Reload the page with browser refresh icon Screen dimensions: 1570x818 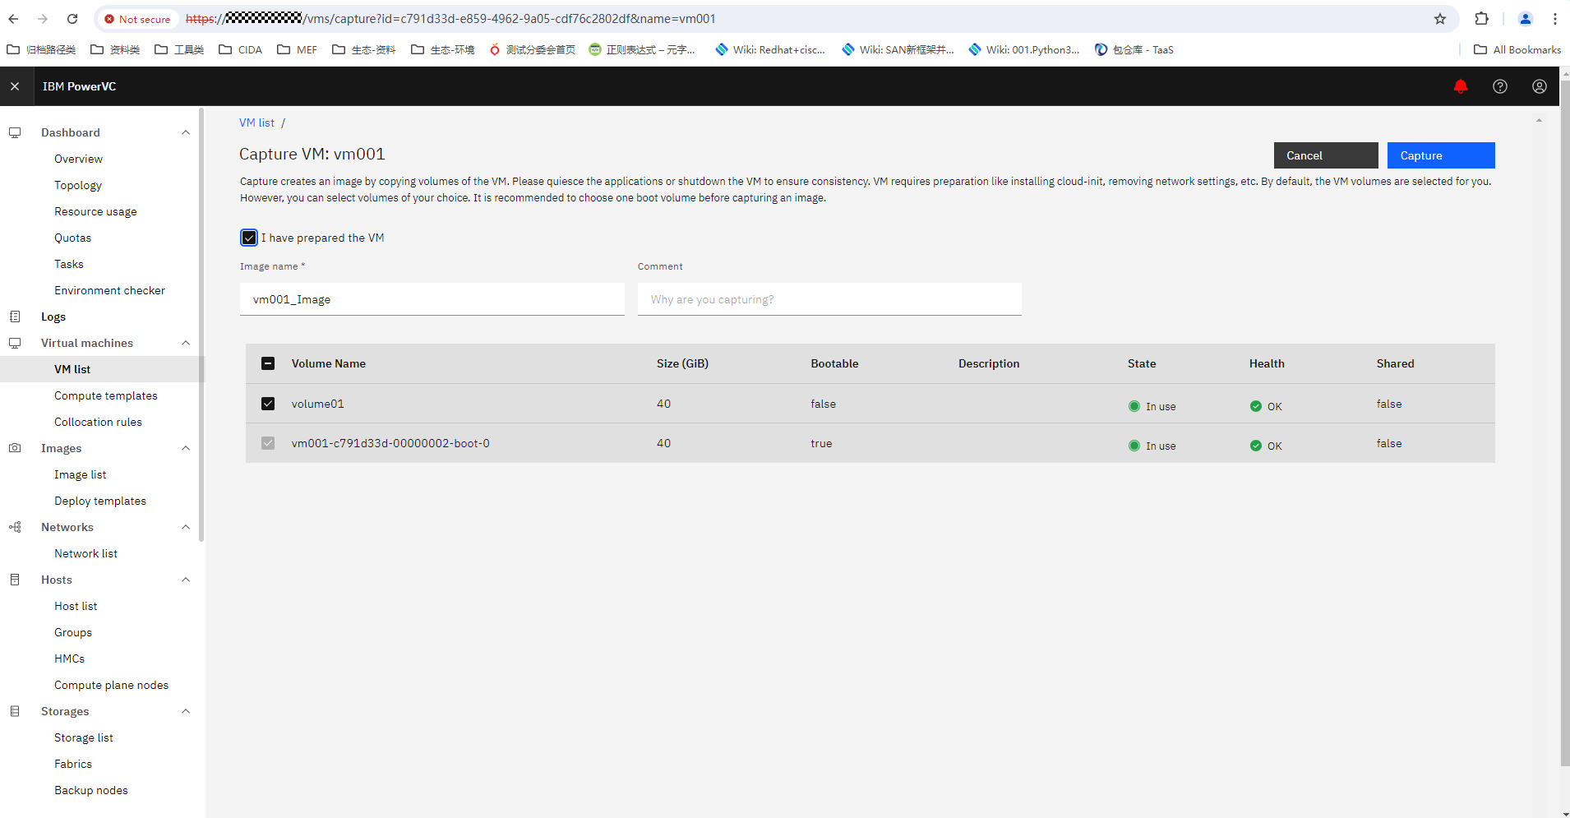(x=72, y=19)
